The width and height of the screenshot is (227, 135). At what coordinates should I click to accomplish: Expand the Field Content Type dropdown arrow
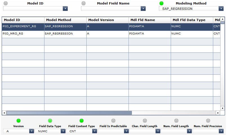[95, 131]
